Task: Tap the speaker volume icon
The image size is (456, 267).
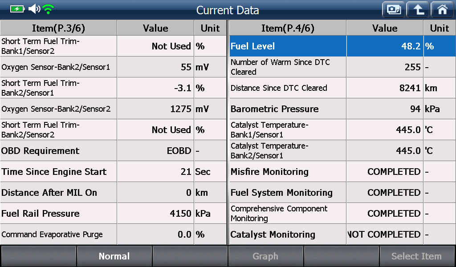Action: click(x=34, y=9)
